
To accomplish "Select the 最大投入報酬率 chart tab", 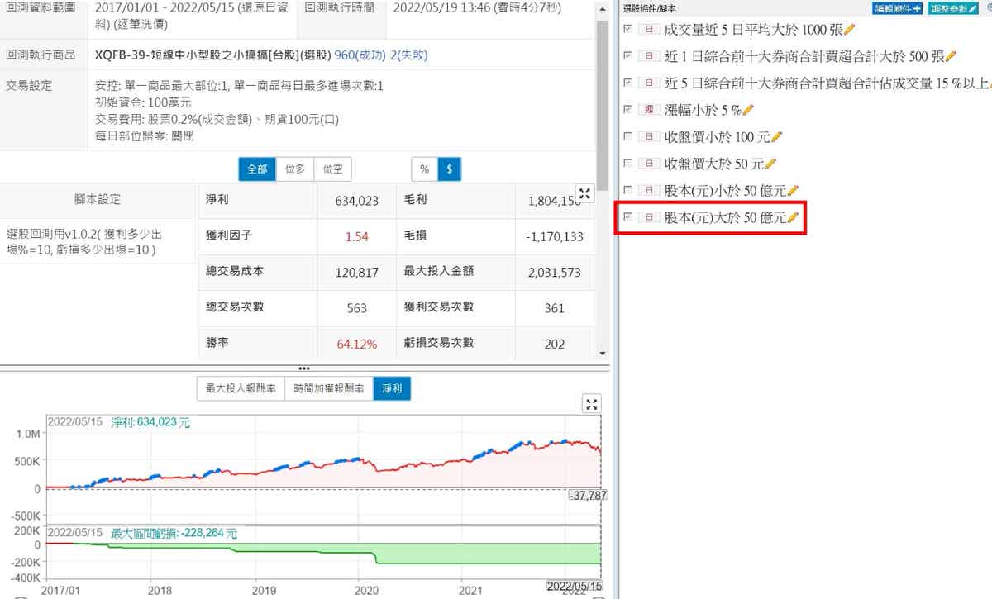I will pos(241,387).
